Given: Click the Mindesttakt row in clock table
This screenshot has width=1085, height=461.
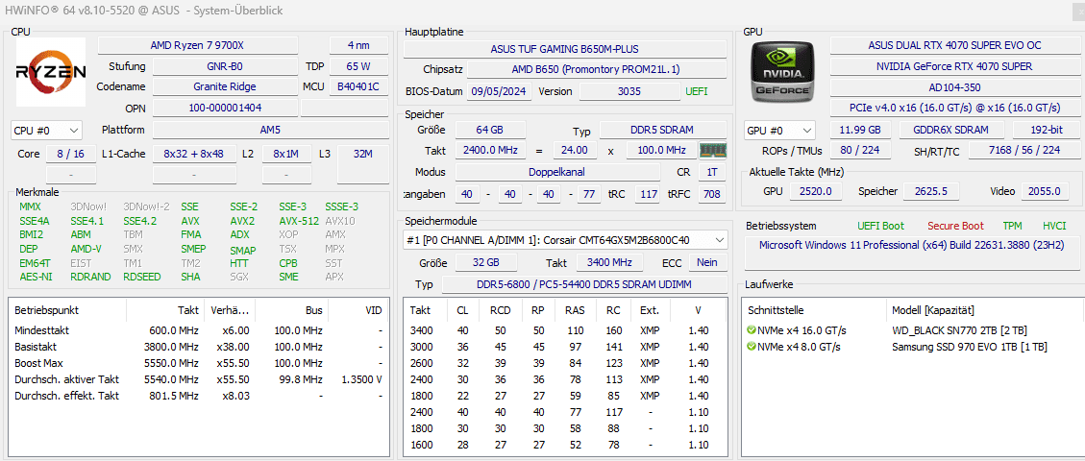Looking at the screenshot, I should 199,330.
